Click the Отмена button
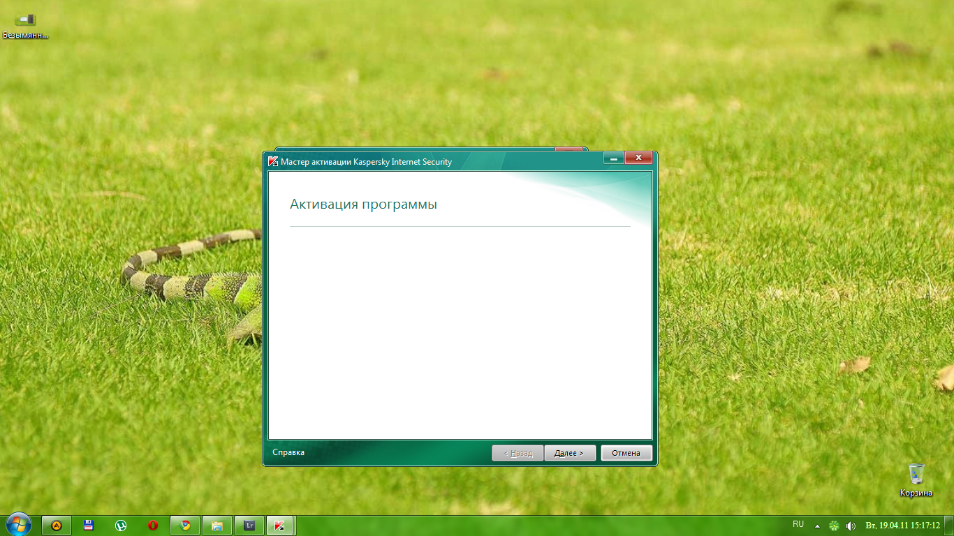This screenshot has width=954, height=536. tap(626, 453)
